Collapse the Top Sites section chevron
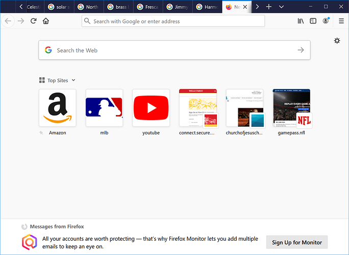Screen dimensions: 349x255 (x=73, y=80)
